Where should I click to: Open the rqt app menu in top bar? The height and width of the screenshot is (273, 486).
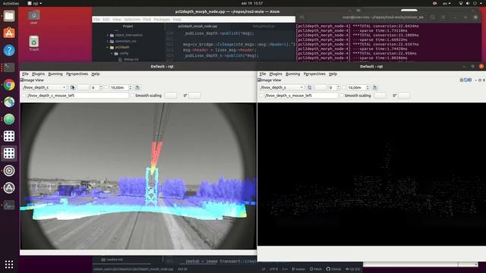[x=35, y=3]
